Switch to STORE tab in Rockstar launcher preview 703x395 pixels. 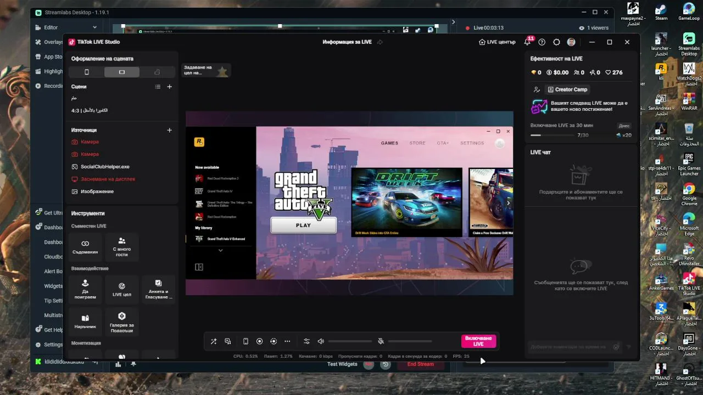417,143
